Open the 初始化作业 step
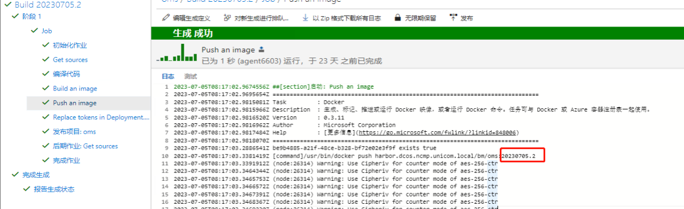684x209 pixels. pos(70,45)
